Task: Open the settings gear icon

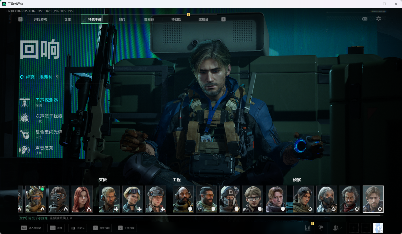Action: tap(378, 19)
